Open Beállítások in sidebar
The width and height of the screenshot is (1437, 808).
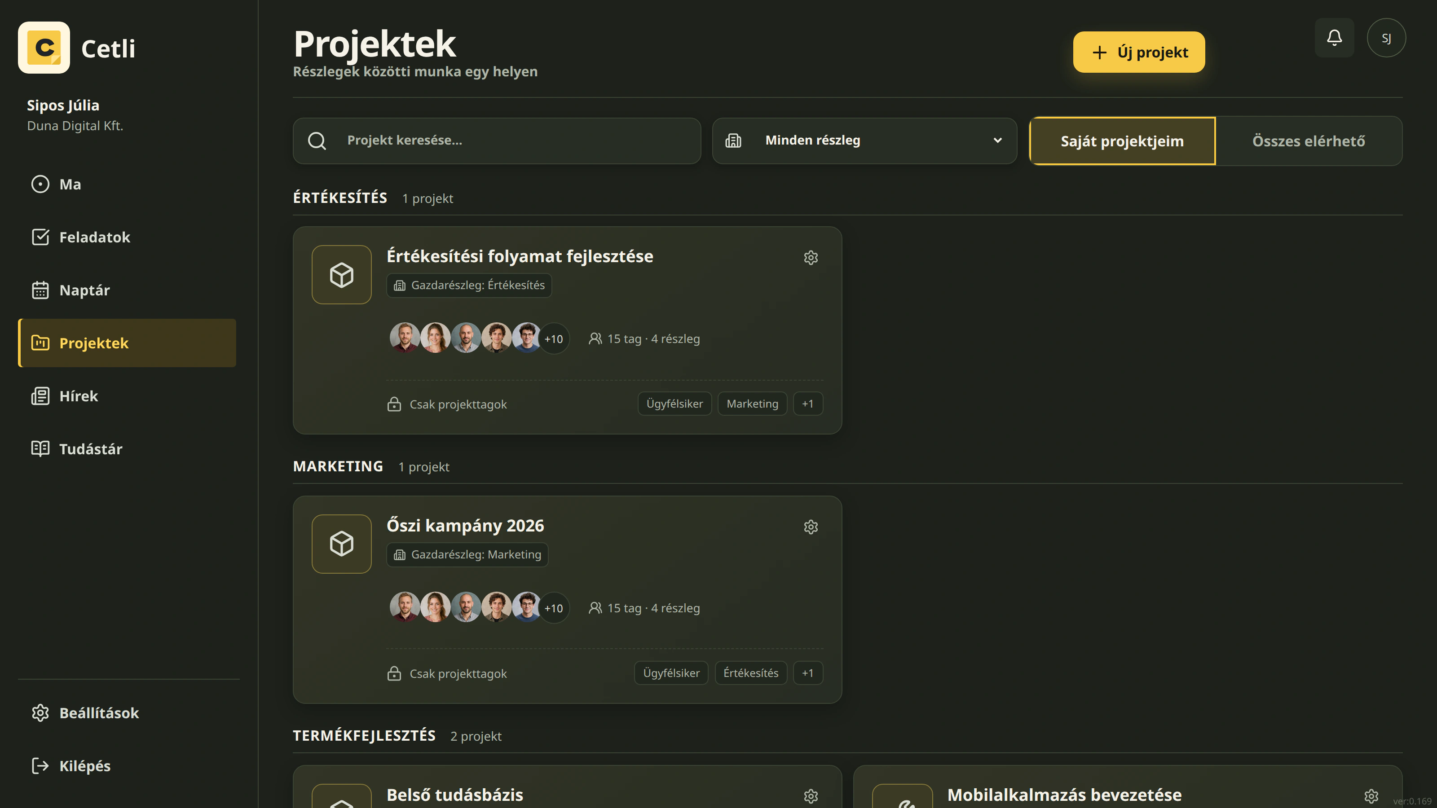[127, 713]
